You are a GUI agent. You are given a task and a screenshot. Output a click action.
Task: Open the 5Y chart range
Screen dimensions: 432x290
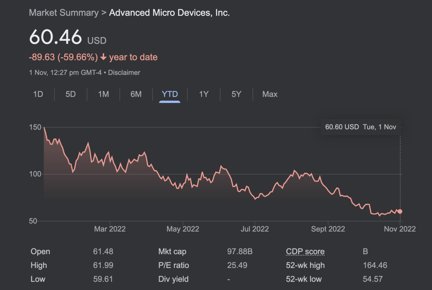(x=236, y=94)
